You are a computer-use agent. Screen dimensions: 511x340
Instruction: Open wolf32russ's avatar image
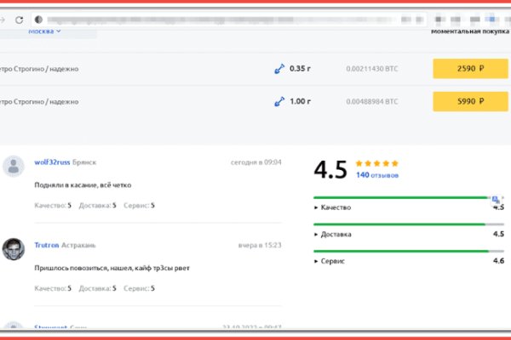pos(14,166)
